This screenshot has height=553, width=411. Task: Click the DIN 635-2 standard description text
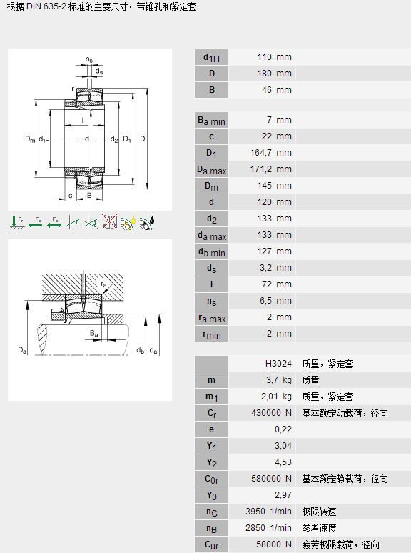(101, 6)
